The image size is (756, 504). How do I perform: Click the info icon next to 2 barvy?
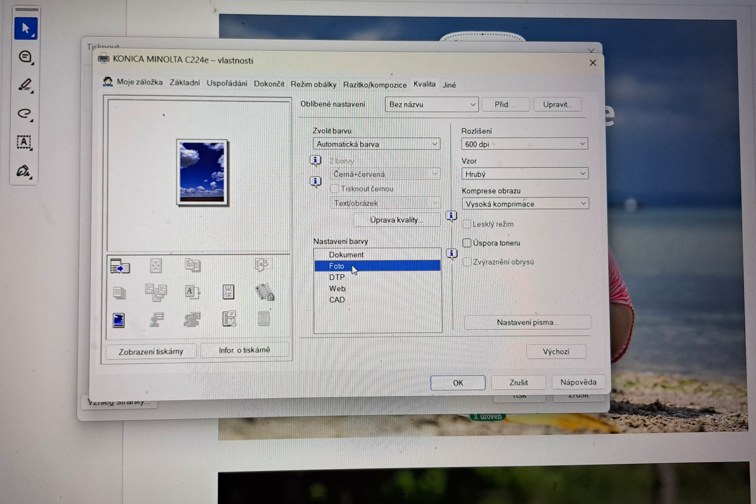(x=315, y=160)
